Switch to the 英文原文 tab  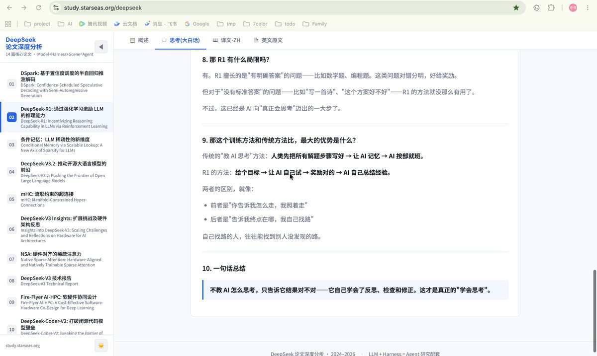pos(268,40)
